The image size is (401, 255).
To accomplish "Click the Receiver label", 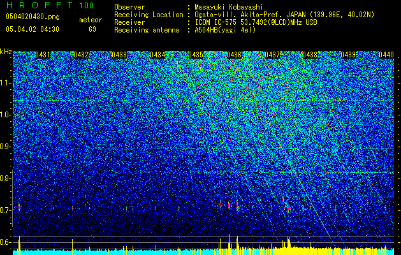I will (x=129, y=22).
